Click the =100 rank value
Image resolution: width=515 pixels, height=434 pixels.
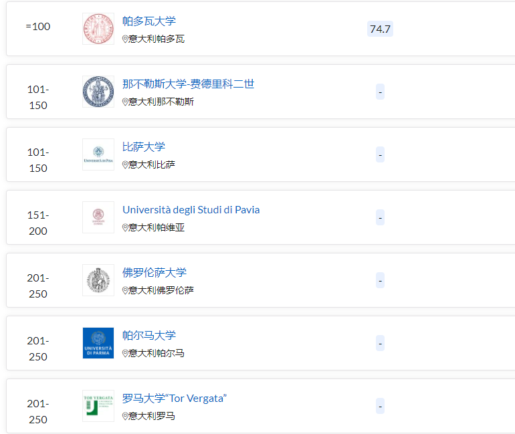pyautogui.click(x=38, y=26)
